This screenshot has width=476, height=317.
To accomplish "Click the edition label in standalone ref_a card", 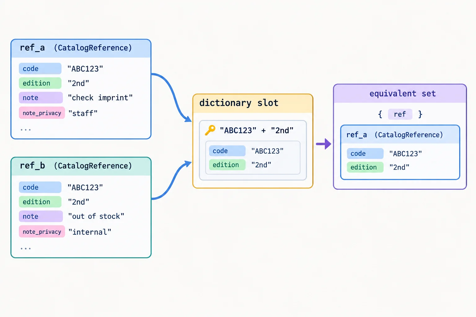I will [40, 83].
